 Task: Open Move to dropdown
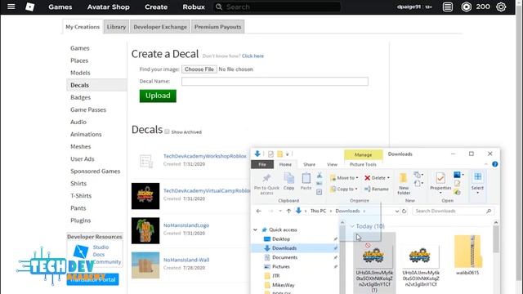(344, 178)
